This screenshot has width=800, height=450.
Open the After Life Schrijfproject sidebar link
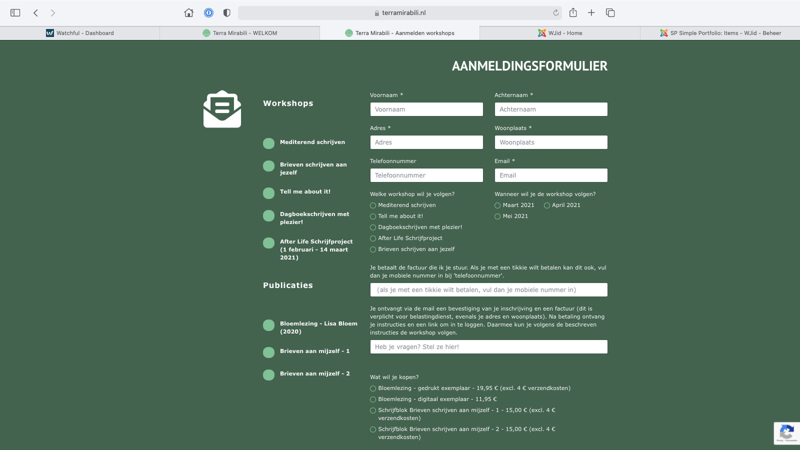(316, 249)
